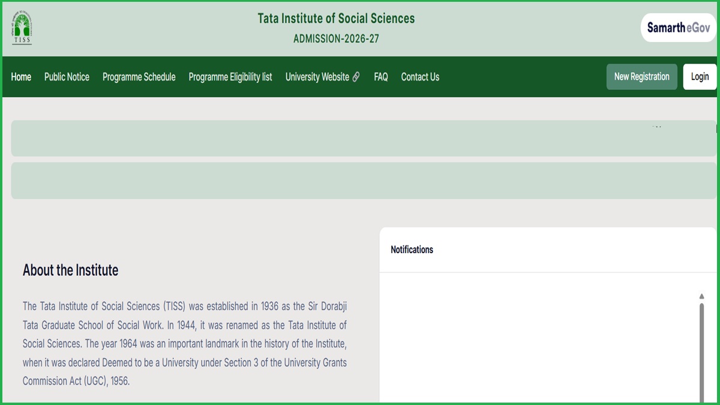This screenshot has height=405, width=720.
Task: Click the Samarth eGov badge
Action: pyautogui.click(x=678, y=27)
